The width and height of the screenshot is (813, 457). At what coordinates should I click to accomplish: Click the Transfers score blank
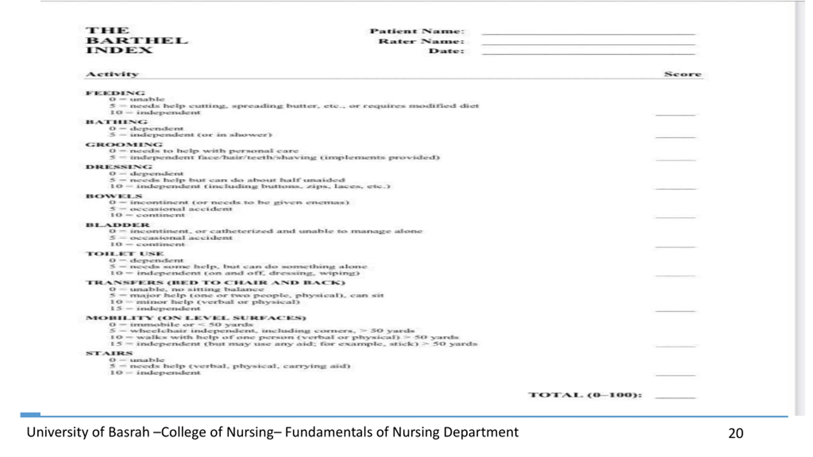675,311
